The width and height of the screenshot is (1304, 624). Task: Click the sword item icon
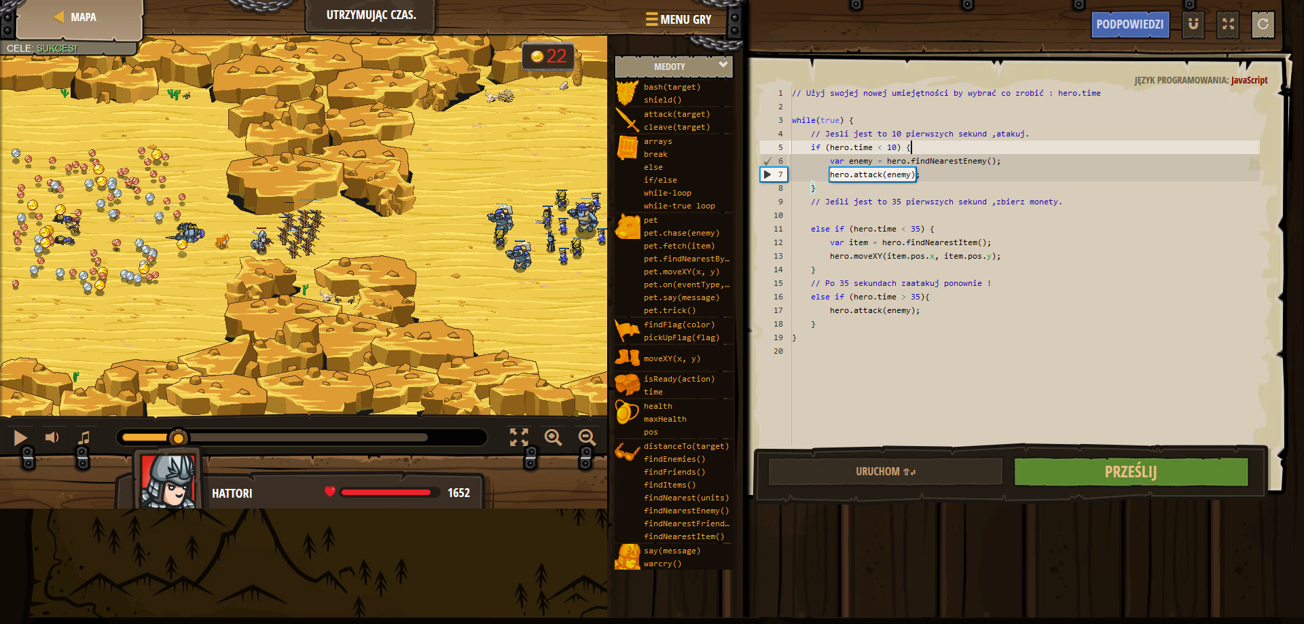point(627,120)
